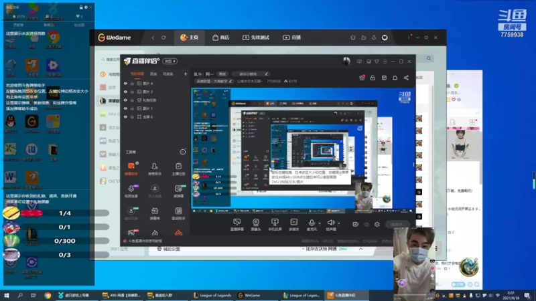
Task: Open the 弹幕助手 tool in the toolbox
Action: click(131, 169)
